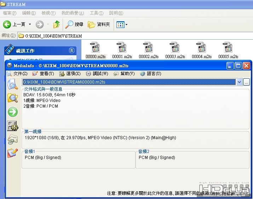Screen dimensions: 253x199
Task: Open the Views dropdown arrow in Explorer toolbar
Action: coord(127,24)
